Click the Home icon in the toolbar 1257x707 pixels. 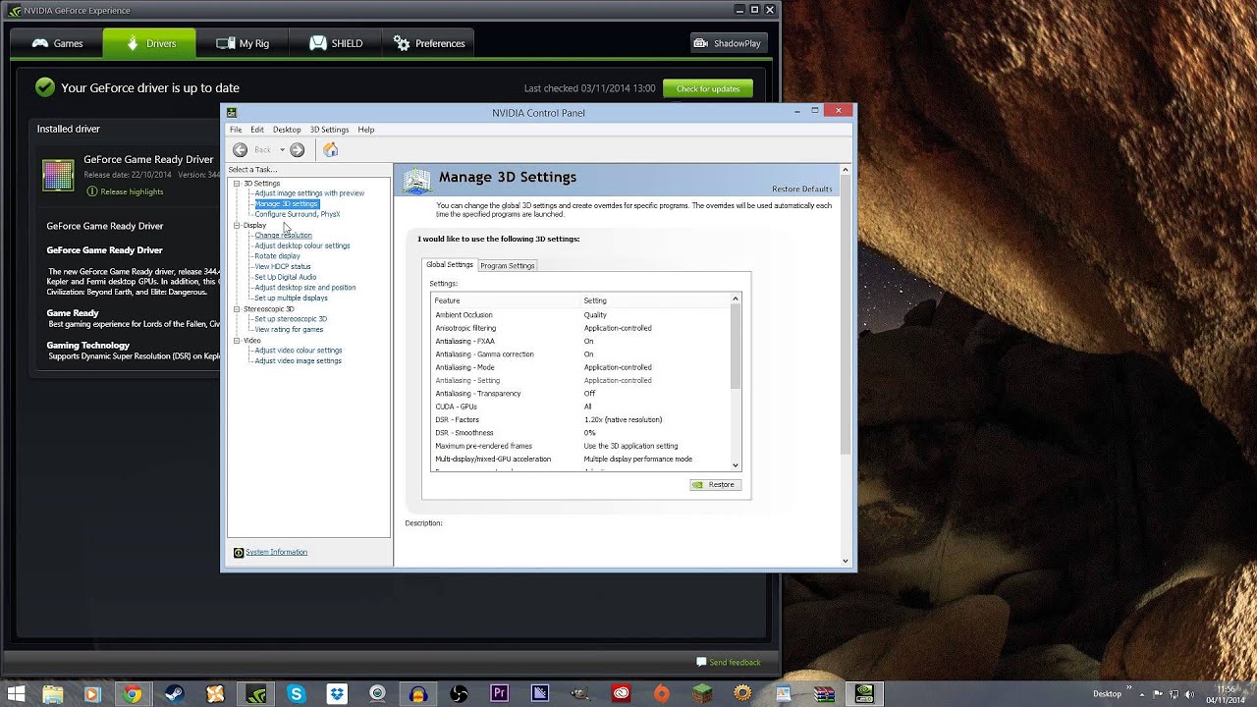pos(330,149)
